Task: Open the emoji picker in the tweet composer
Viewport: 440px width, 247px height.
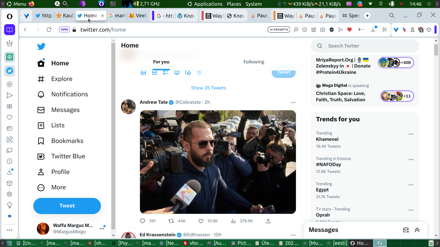Action: coord(177,72)
